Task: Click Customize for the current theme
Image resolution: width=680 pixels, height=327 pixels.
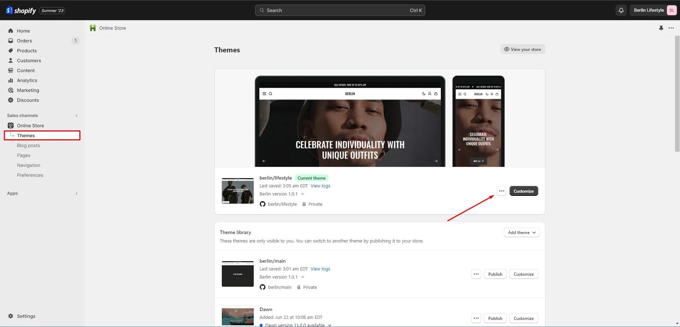Action: (x=523, y=191)
